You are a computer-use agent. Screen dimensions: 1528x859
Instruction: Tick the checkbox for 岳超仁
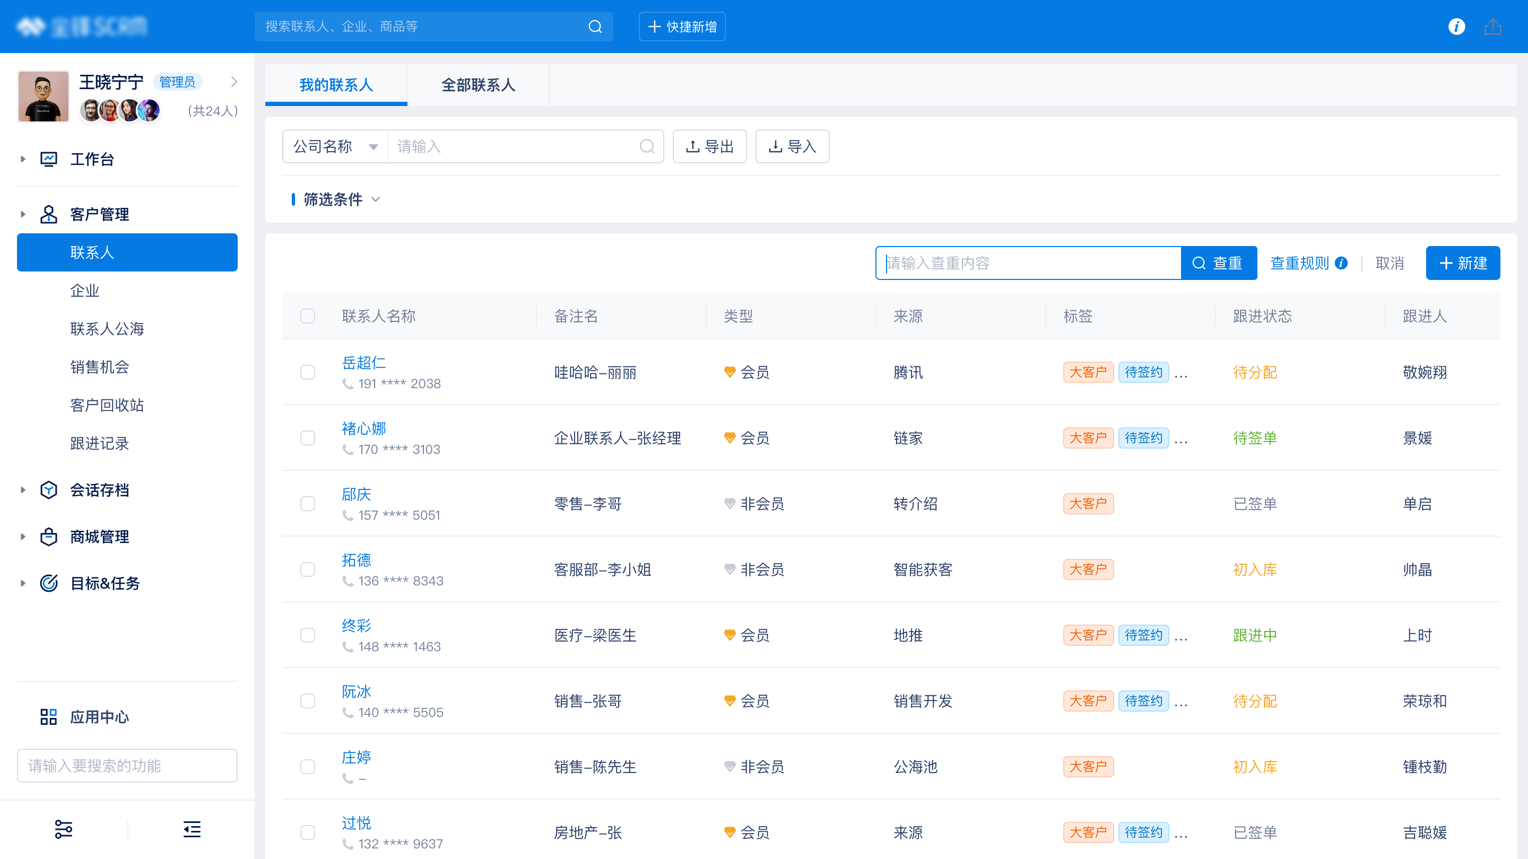[x=307, y=372]
